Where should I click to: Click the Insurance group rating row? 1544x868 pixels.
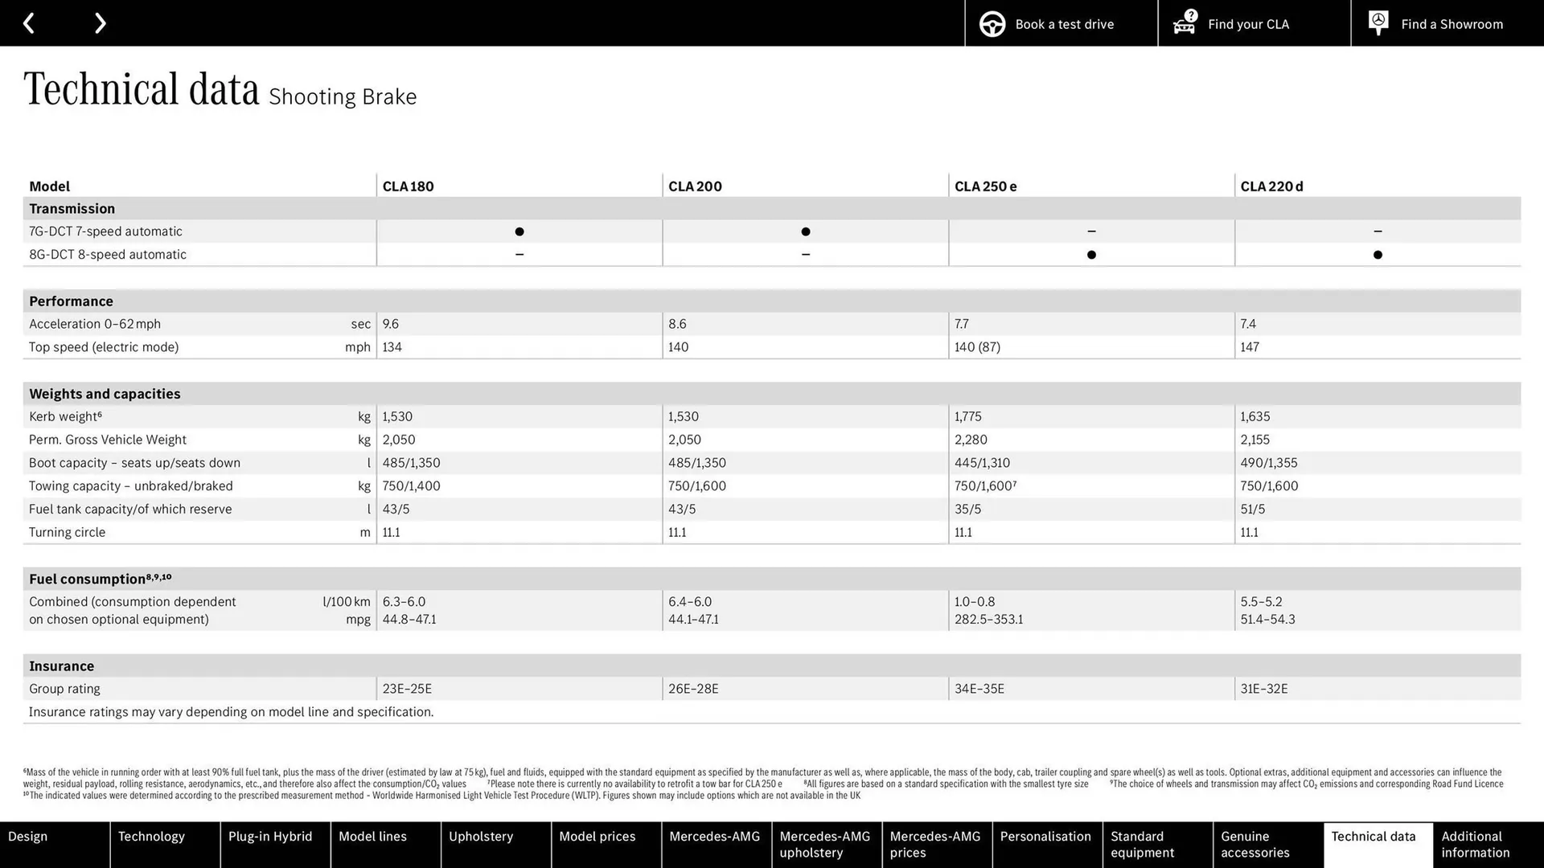coord(64,689)
